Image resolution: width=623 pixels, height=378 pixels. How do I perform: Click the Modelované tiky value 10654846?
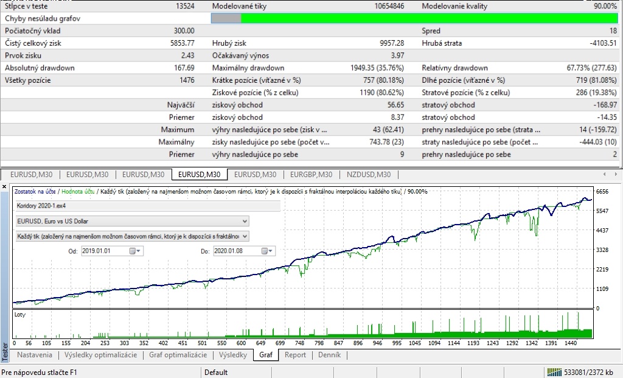click(x=389, y=6)
